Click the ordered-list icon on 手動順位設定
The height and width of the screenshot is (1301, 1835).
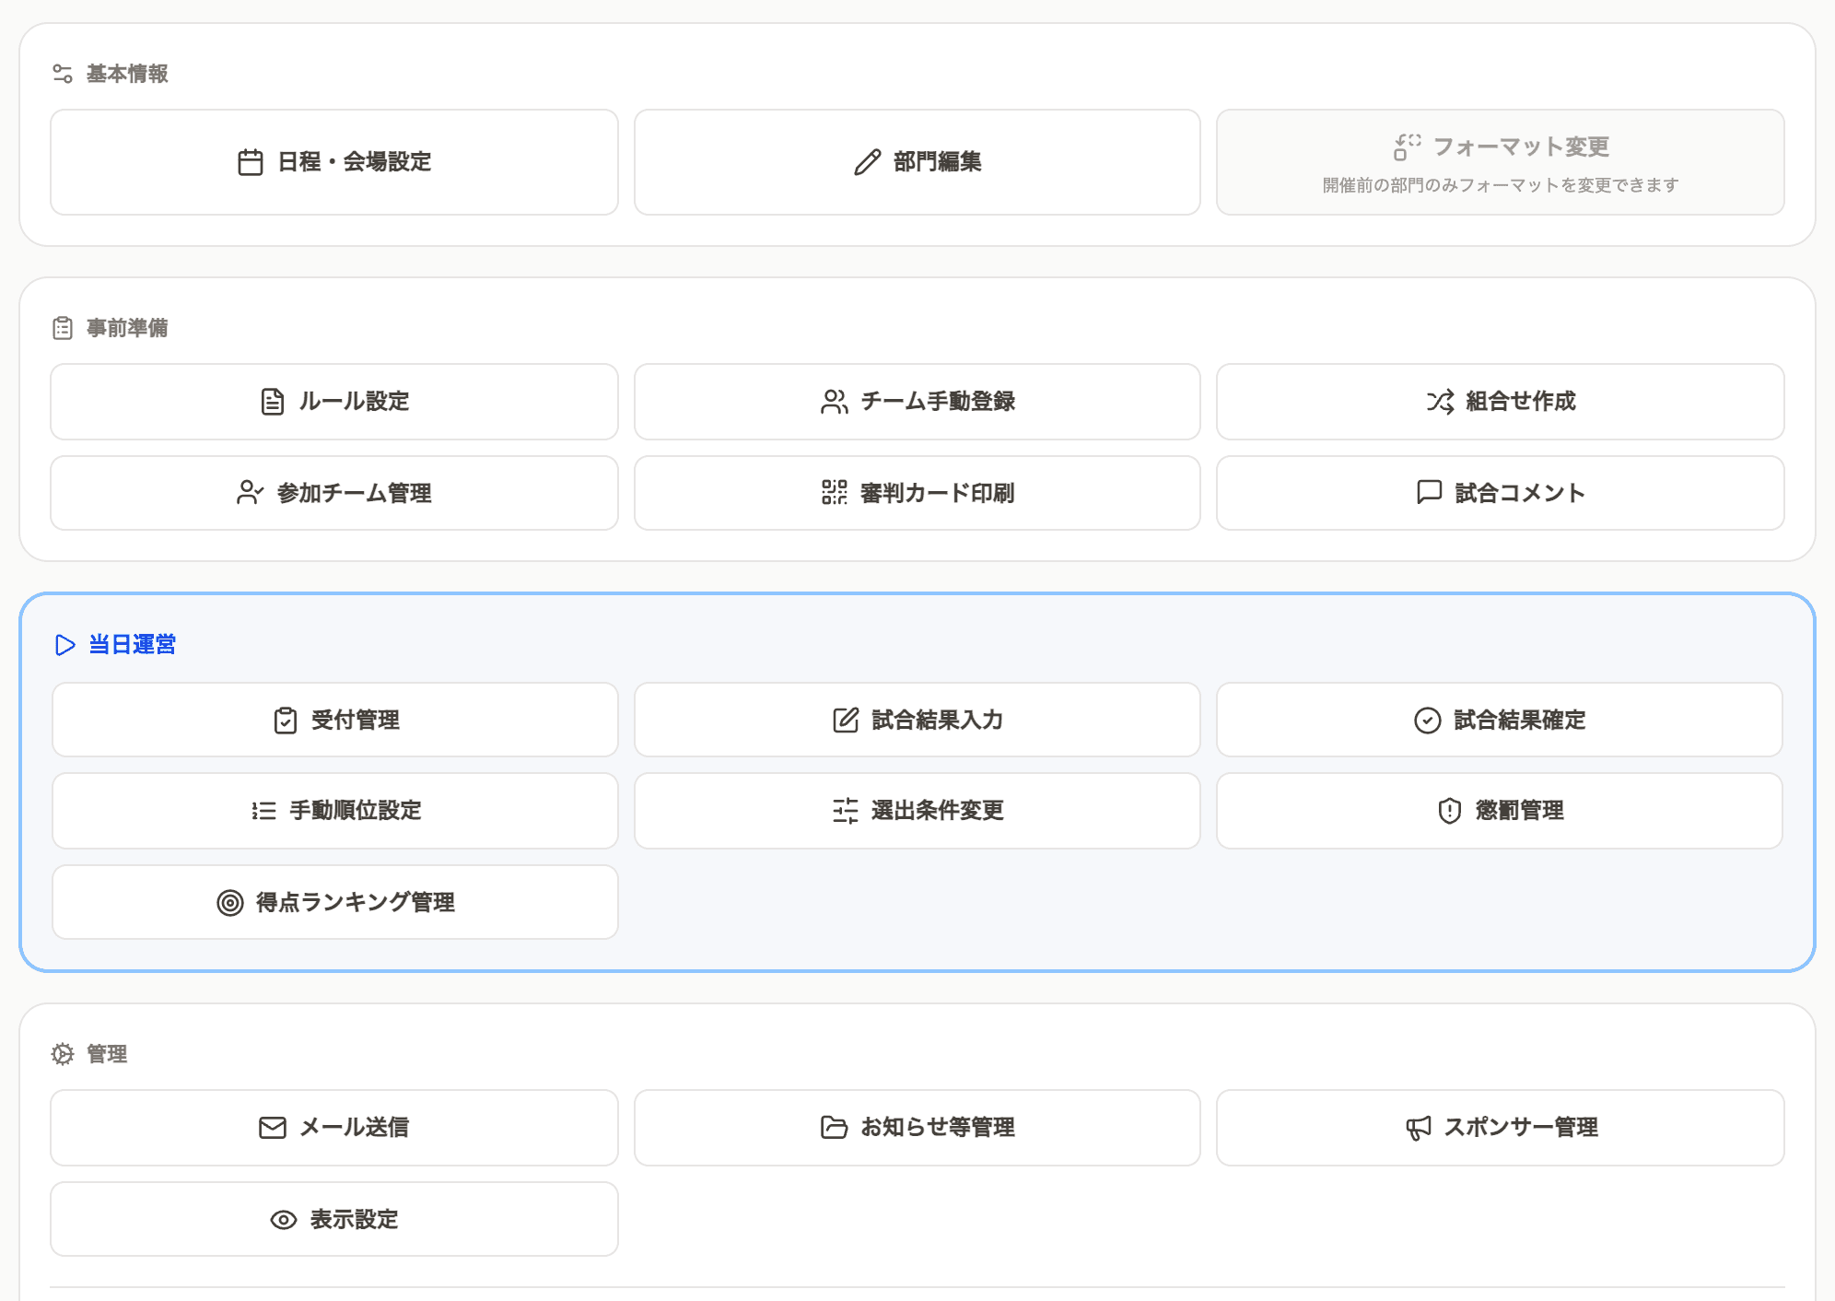pos(263,811)
